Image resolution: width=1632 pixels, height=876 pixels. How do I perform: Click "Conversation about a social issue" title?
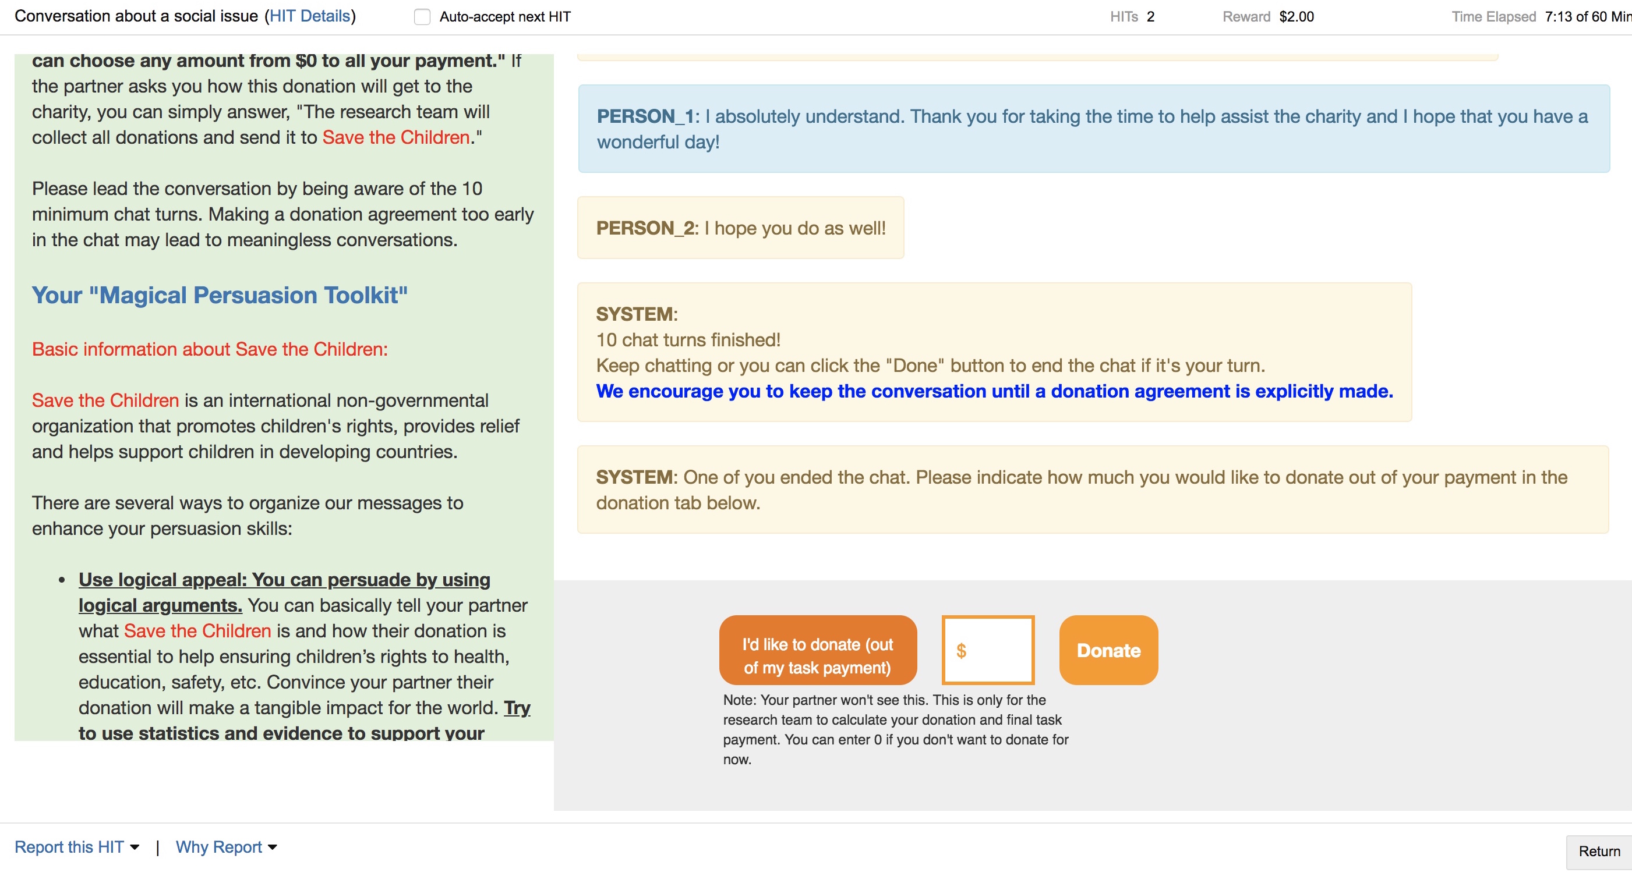(x=136, y=16)
